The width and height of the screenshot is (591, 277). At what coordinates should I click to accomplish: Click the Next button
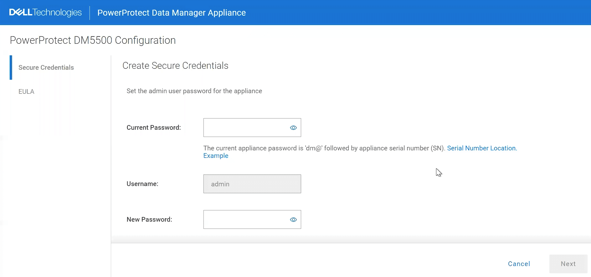pyautogui.click(x=568, y=264)
